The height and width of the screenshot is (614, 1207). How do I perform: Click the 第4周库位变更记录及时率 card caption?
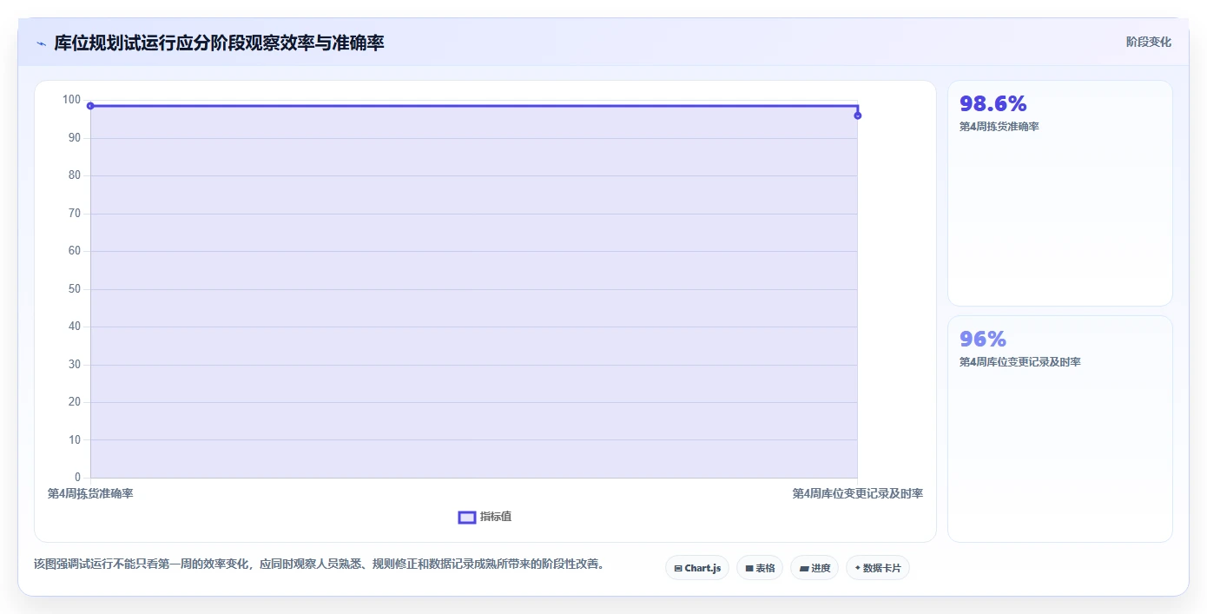(x=1020, y=362)
